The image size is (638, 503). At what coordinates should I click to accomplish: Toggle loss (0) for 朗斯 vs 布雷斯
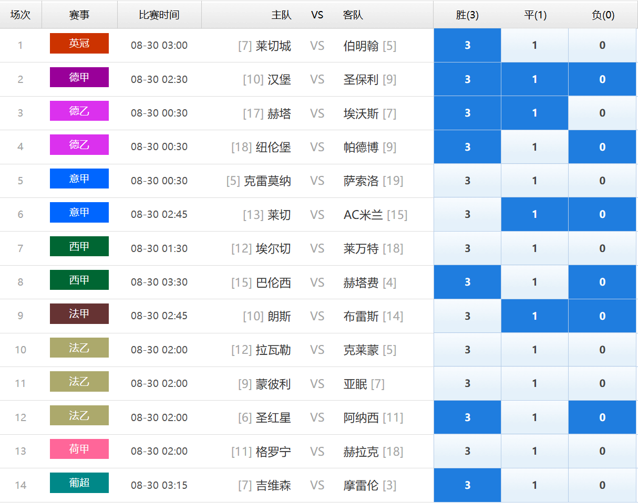pos(602,316)
